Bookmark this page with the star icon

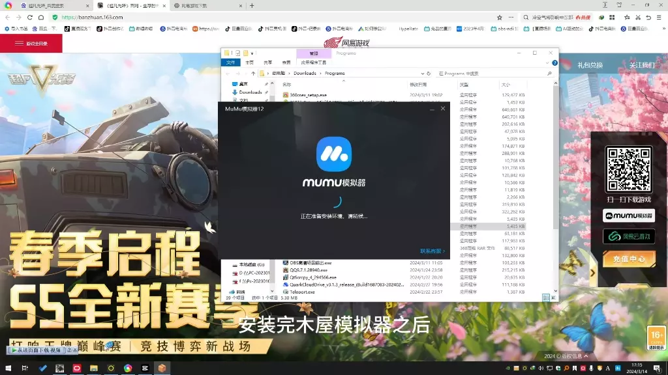(499, 18)
